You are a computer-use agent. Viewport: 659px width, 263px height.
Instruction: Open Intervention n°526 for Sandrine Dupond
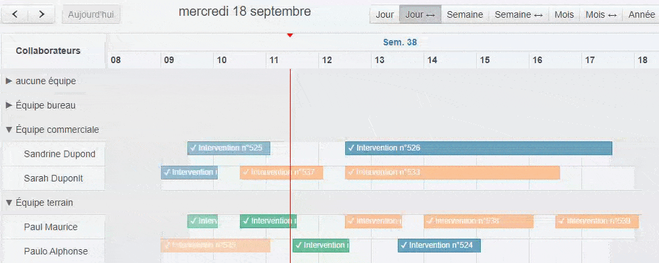pyautogui.click(x=479, y=149)
